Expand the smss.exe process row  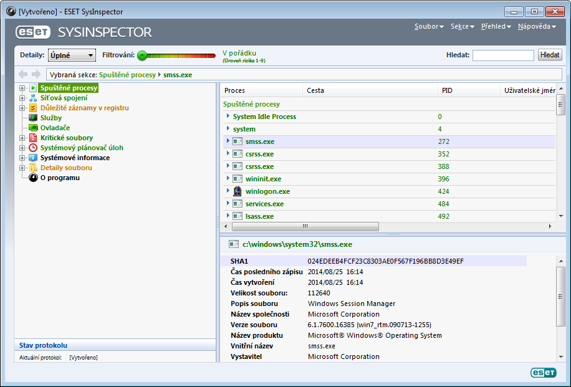(228, 141)
